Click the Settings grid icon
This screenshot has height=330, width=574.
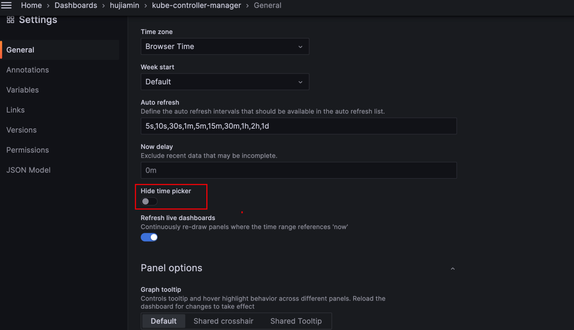[x=10, y=20]
